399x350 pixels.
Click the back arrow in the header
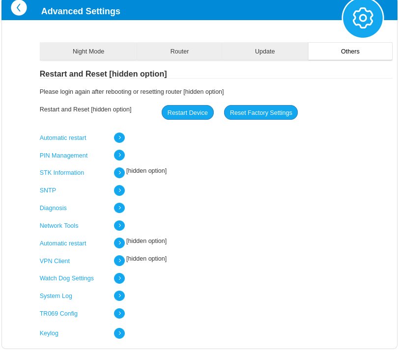click(19, 8)
